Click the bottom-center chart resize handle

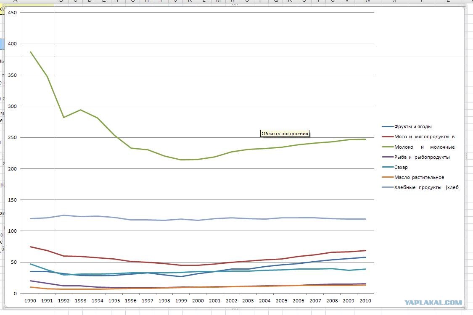[235, 309]
